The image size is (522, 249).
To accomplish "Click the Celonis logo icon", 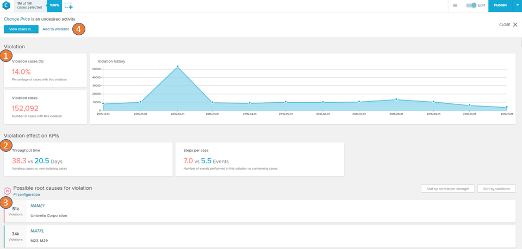I will point(6,5).
